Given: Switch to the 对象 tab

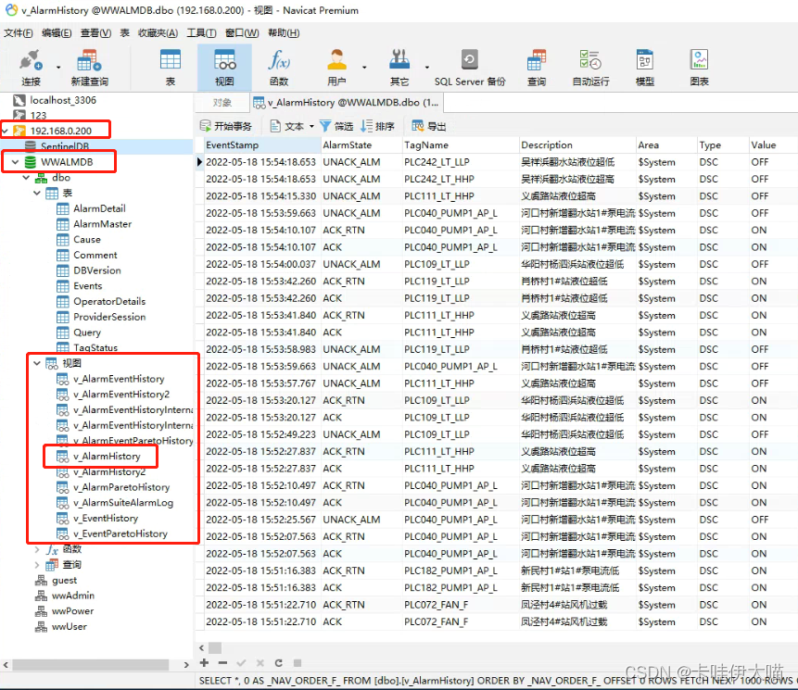Looking at the screenshot, I should (222, 103).
